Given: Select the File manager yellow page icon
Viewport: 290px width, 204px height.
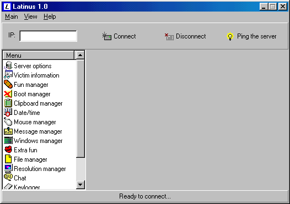Looking at the screenshot, I should coord(8,159).
